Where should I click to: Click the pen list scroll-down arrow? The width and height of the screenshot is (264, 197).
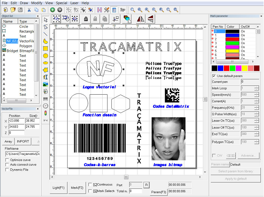258,57
